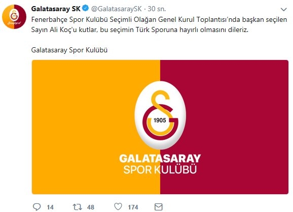The width and height of the screenshot is (293, 212).
Task: Retweet using the retweet arrows icon
Action: point(78,207)
